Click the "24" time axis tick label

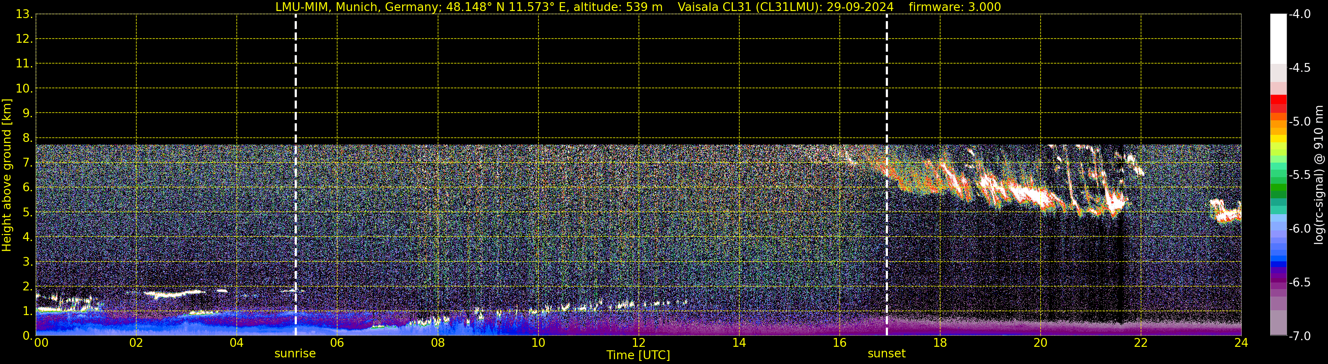pyautogui.click(x=1241, y=343)
